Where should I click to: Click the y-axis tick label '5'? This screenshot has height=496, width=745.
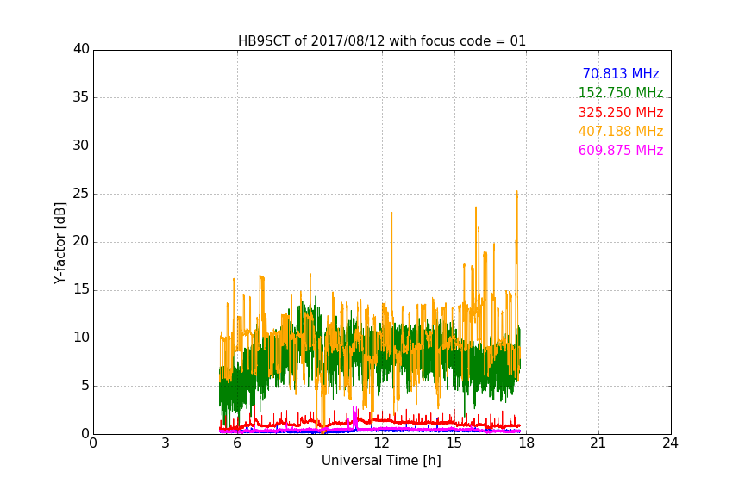pyautogui.click(x=85, y=386)
